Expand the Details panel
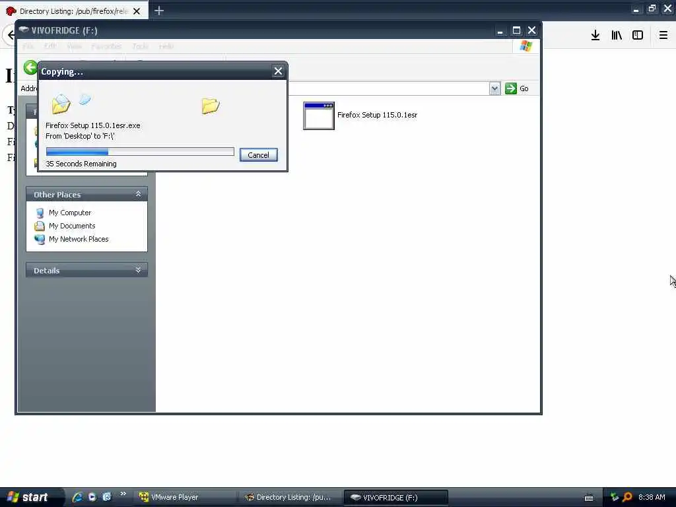Image resolution: width=676 pixels, height=507 pixels. click(138, 270)
